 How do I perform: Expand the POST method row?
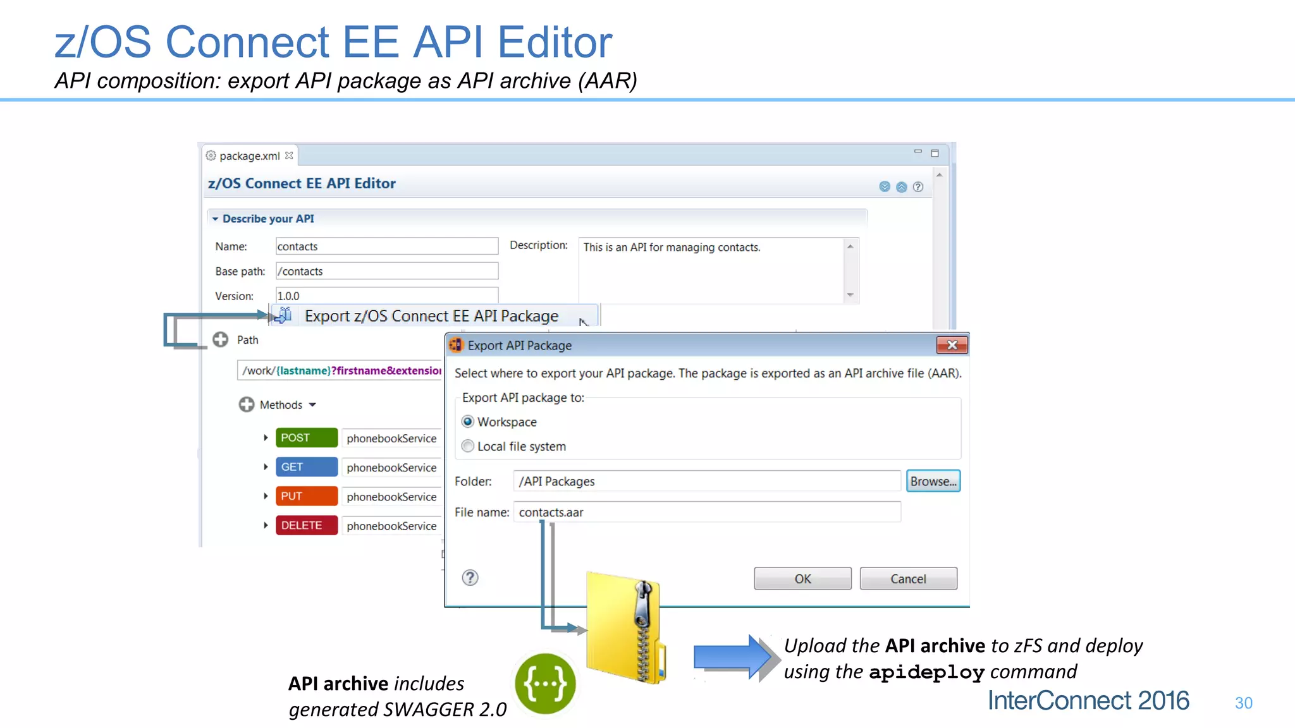pos(266,437)
